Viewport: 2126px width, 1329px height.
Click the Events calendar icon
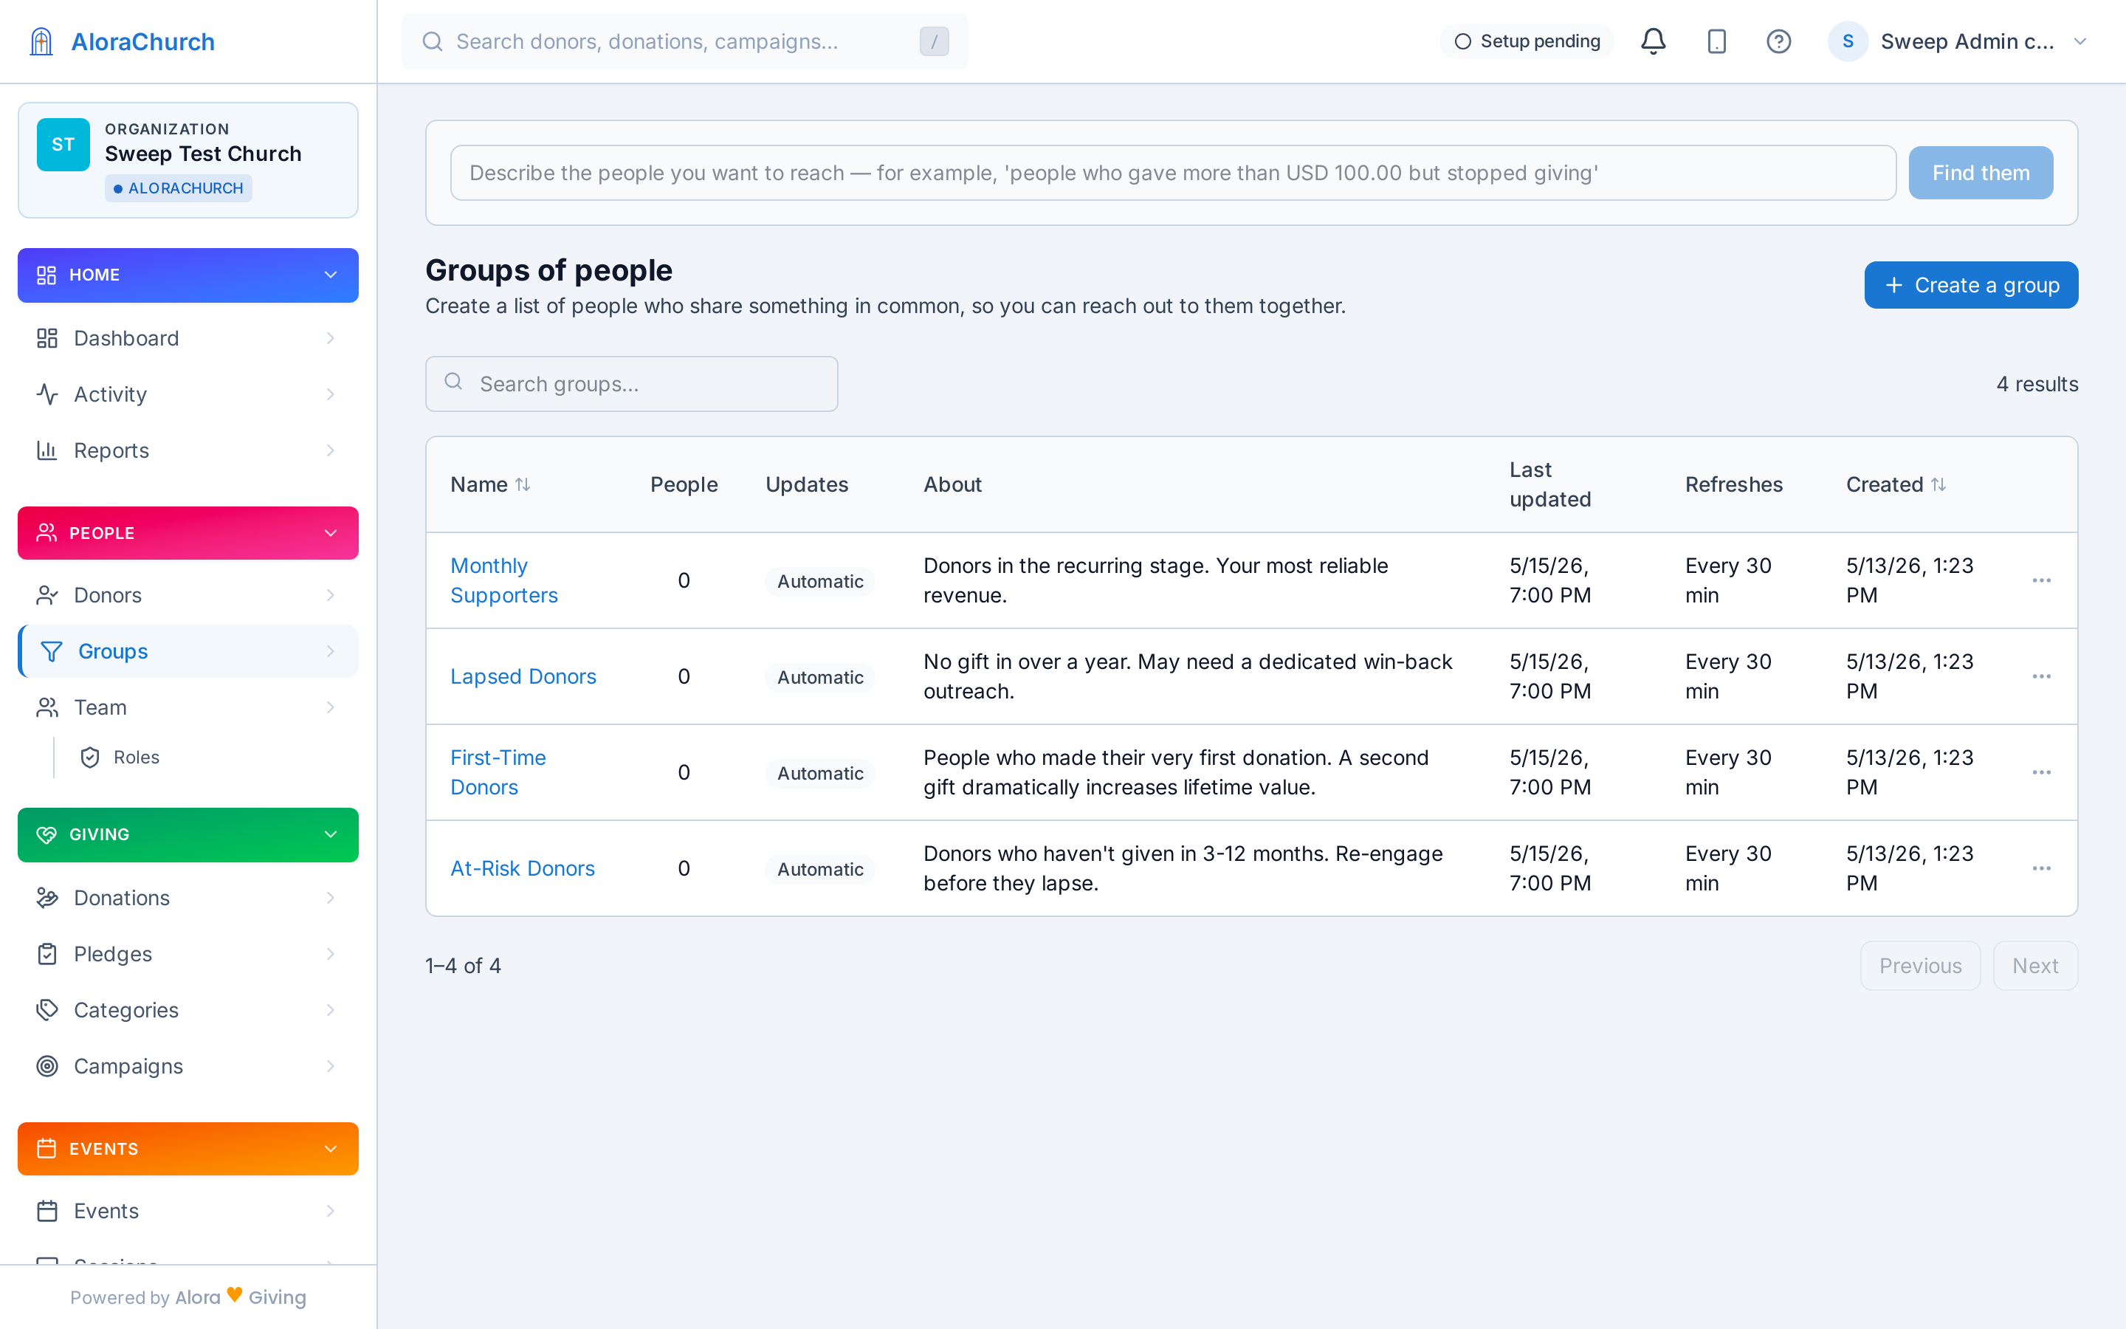coord(47,1211)
